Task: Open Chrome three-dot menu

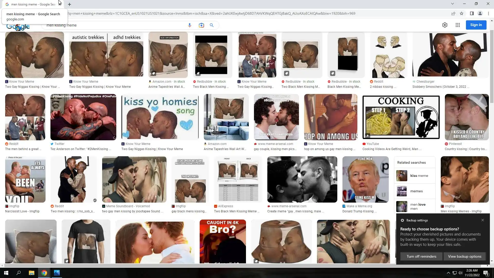Action: pos(488,13)
